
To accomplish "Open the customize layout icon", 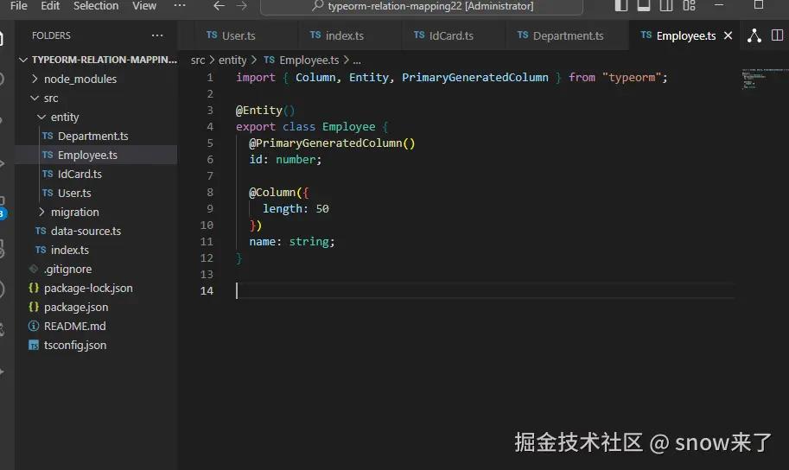I will (x=690, y=5).
